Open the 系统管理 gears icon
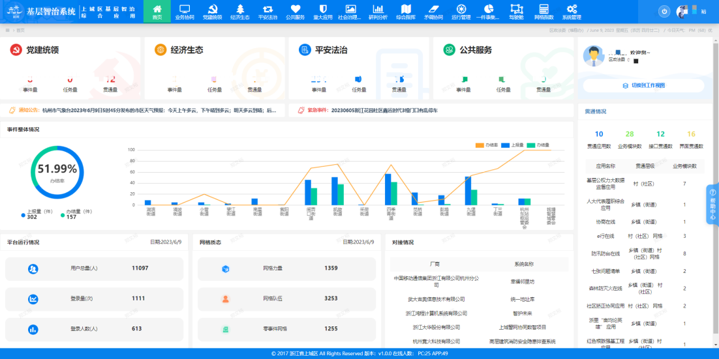The width and height of the screenshot is (719, 359). tap(572, 12)
